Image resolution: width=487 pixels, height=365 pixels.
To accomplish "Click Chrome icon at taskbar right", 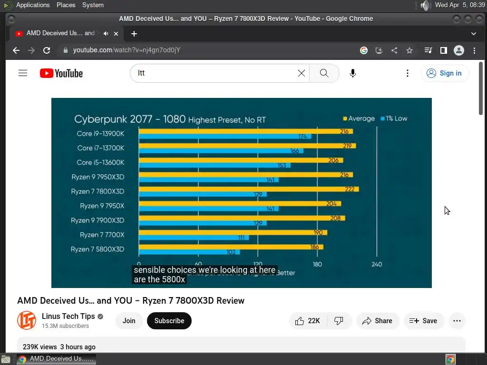I will (x=451, y=359).
